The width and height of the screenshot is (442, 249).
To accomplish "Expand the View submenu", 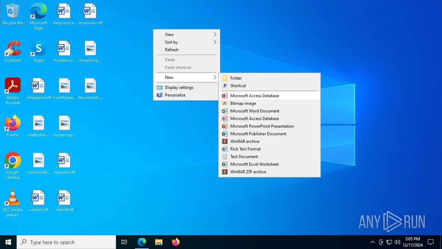I will [x=186, y=35].
